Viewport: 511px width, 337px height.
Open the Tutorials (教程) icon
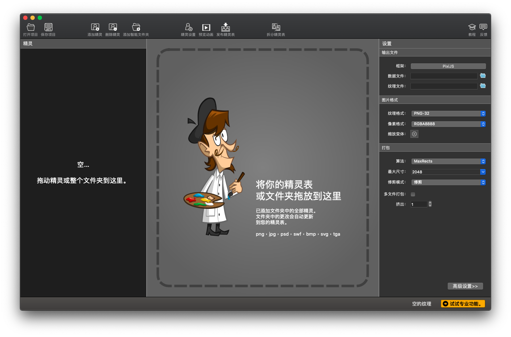[472, 28]
